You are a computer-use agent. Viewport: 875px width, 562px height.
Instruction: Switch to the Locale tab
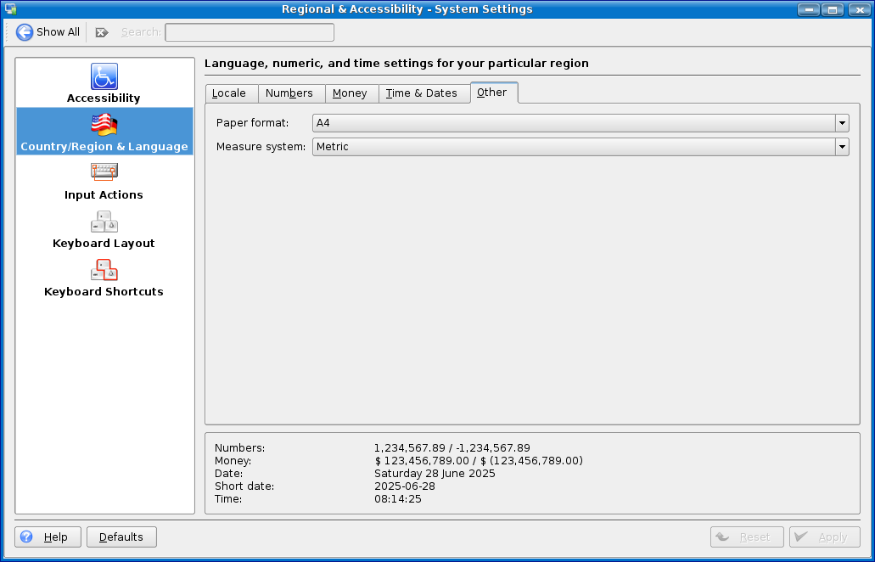tap(229, 93)
